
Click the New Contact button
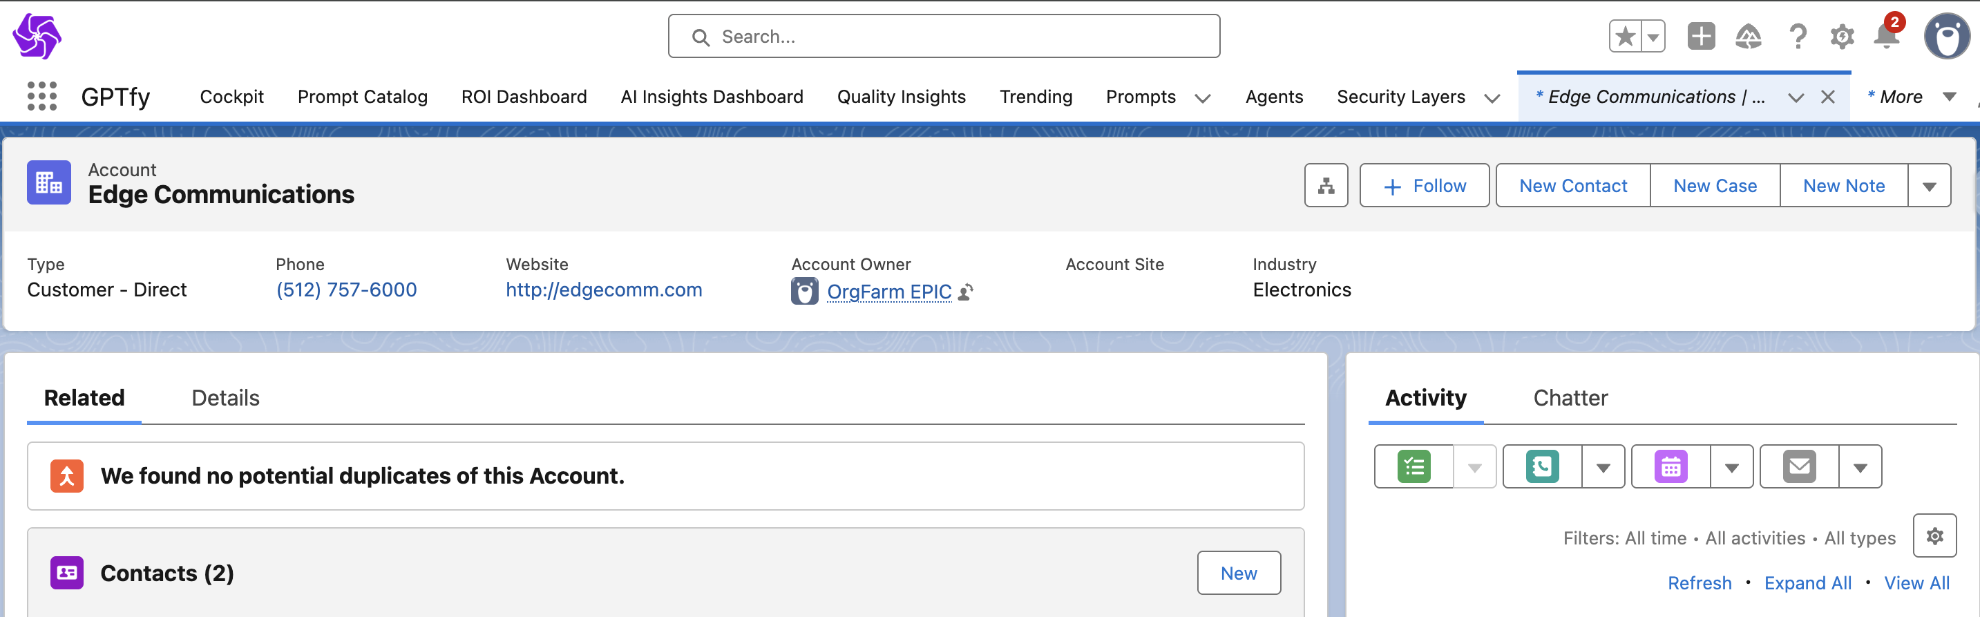[x=1572, y=186]
